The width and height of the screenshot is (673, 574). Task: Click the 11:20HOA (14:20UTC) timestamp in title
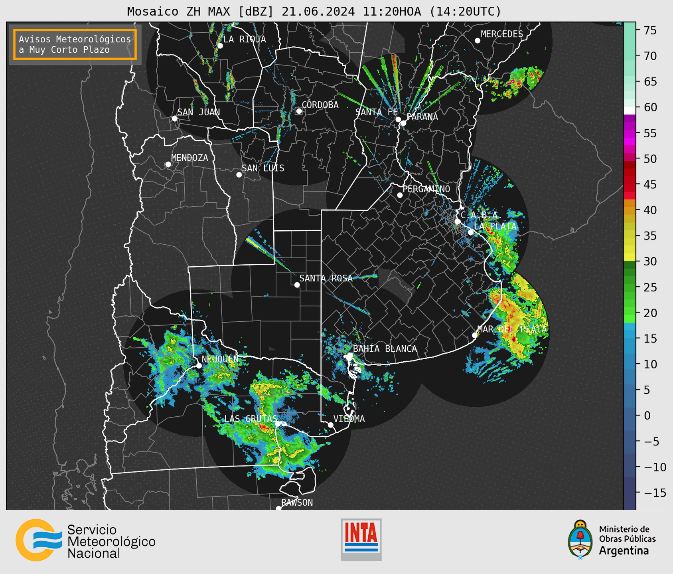[432, 12]
